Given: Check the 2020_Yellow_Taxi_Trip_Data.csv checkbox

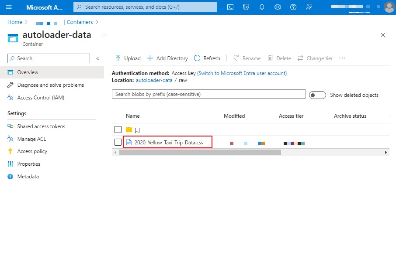Looking at the screenshot, I should click(x=118, y=142).
